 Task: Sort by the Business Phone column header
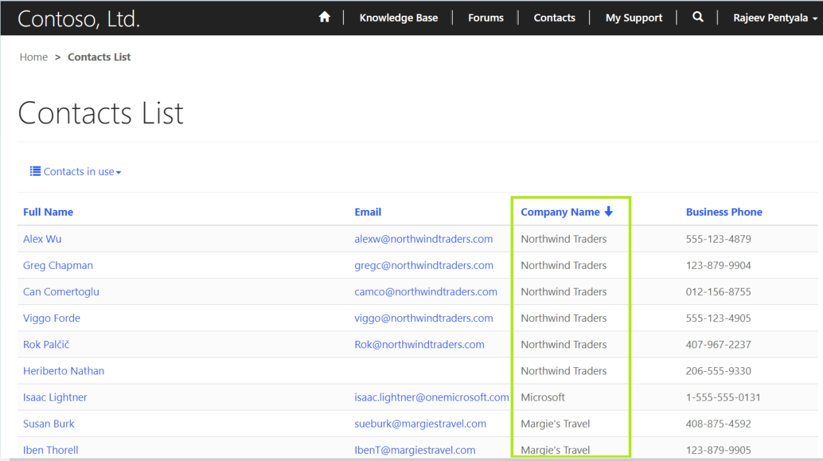[724, 212]
